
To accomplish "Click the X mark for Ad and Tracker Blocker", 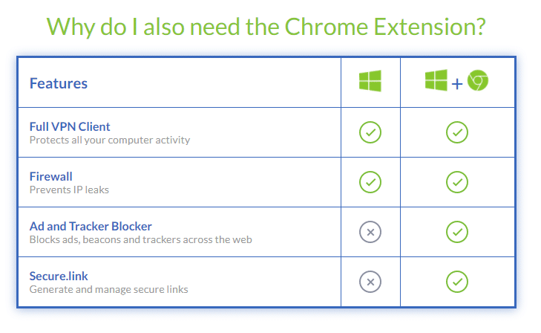I will (370, 232).
